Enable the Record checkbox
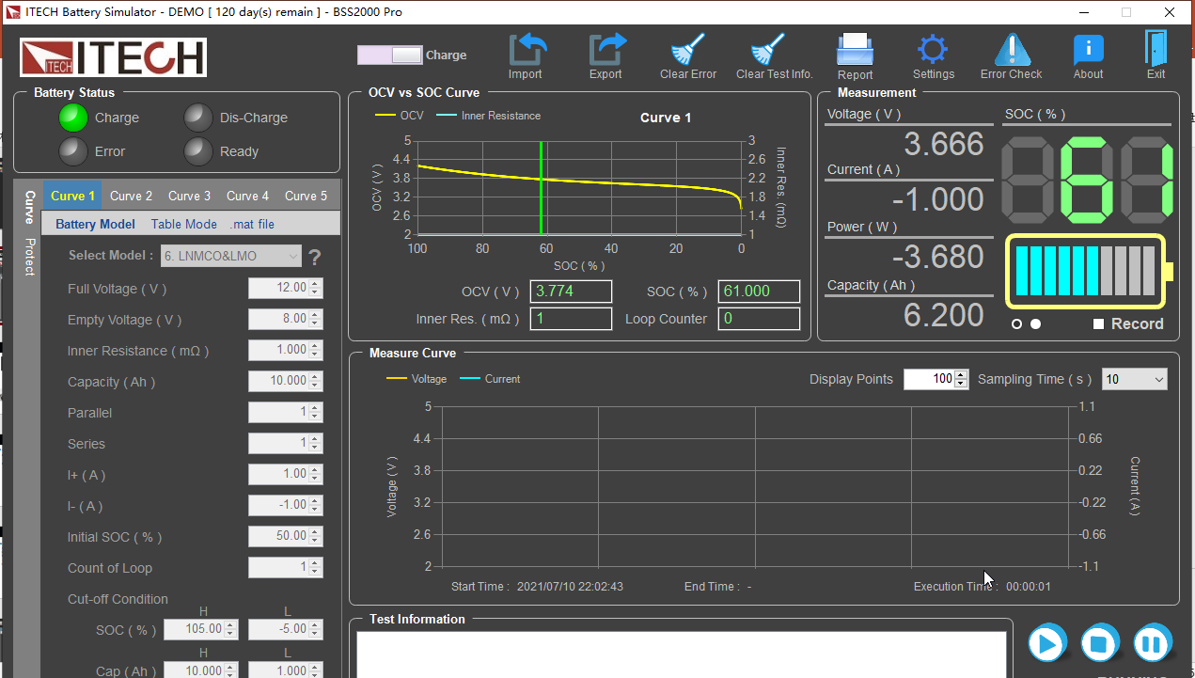1195x678 pixels. [x=1098, y=324]
